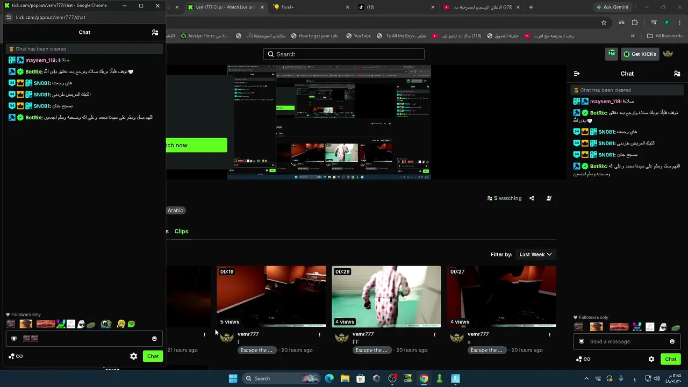Click the Get KICKs button
This screenshot has width=688, height=387.
pyautogui.click(x=640, y=54)
